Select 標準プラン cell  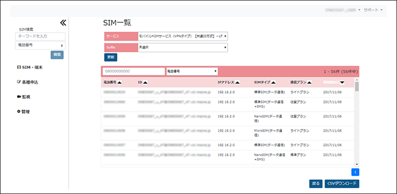[298, 155]
